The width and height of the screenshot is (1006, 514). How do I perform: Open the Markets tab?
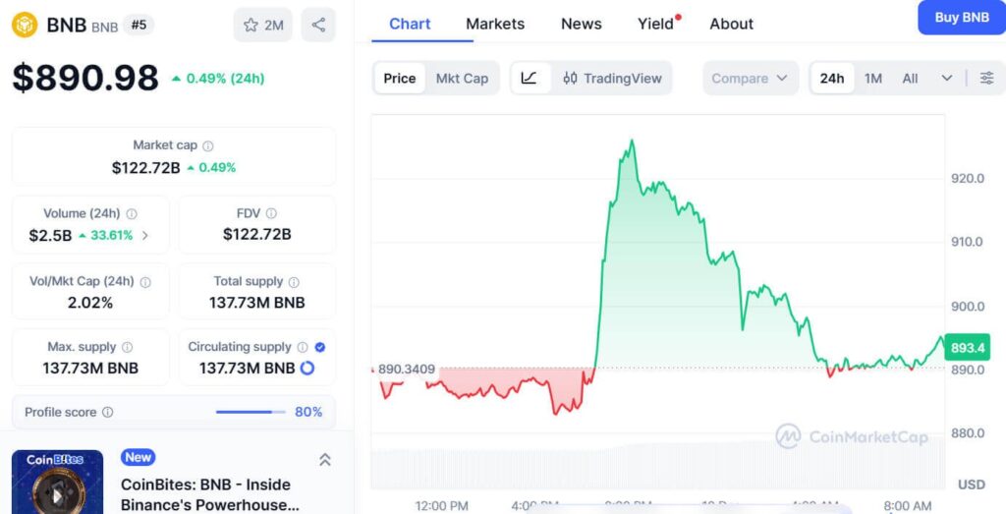tap(495, 24)
